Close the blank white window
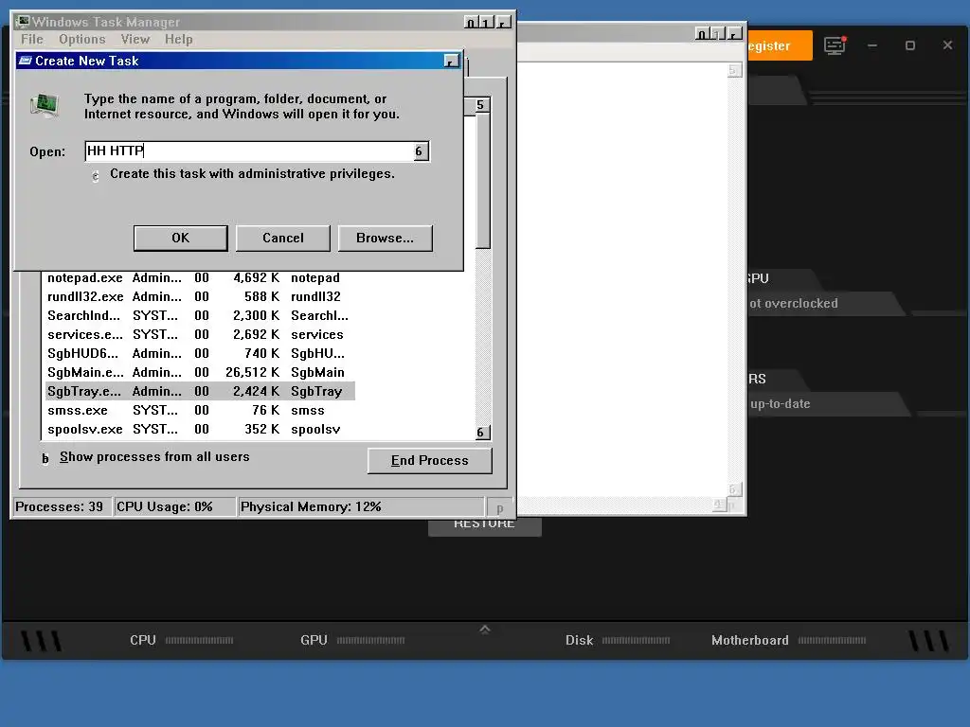Image resolution: width=970 pixels, height=727 pixels. click(734, 34)
